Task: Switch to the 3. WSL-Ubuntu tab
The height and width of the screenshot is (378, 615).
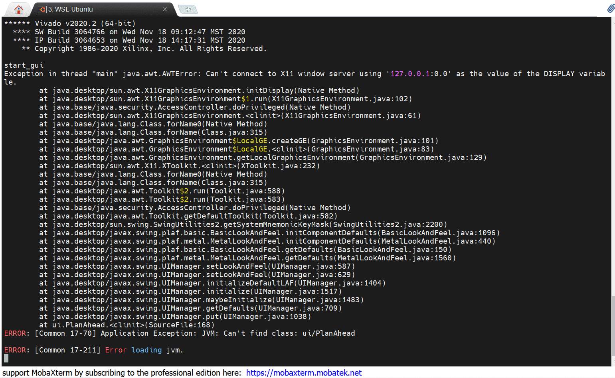Action: [103, 9]
